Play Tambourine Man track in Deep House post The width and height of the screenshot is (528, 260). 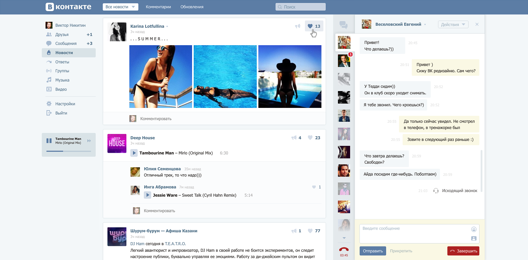point(134,153)
